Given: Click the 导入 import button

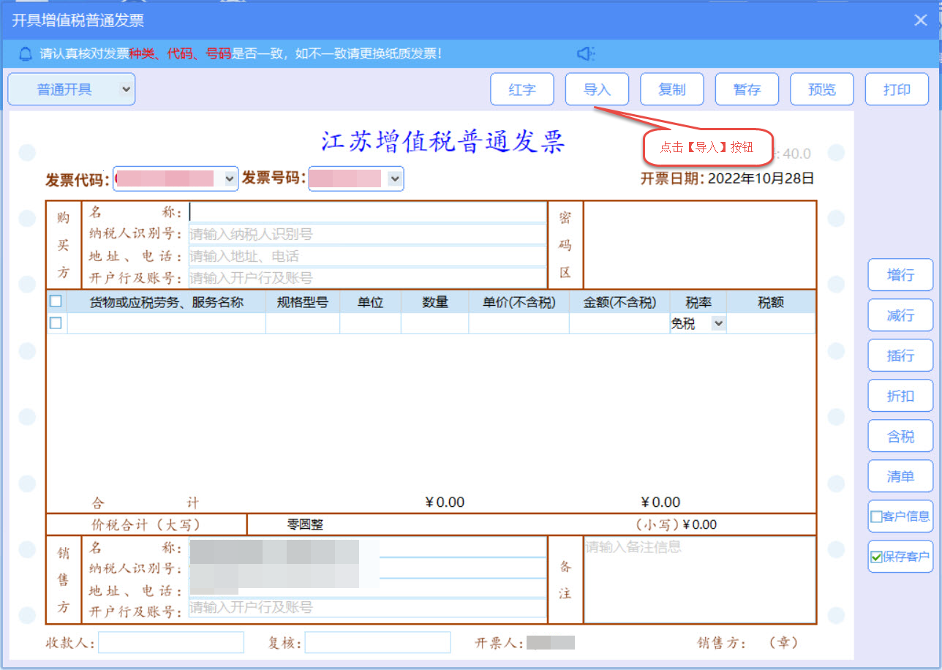Looking at the screenshot, I should point(597,89).
